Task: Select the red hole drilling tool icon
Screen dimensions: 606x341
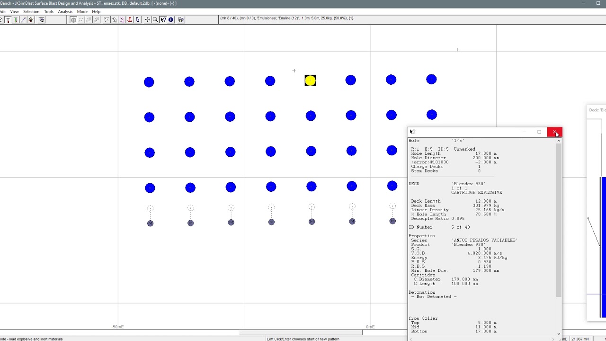Action: tap(8, 20)
